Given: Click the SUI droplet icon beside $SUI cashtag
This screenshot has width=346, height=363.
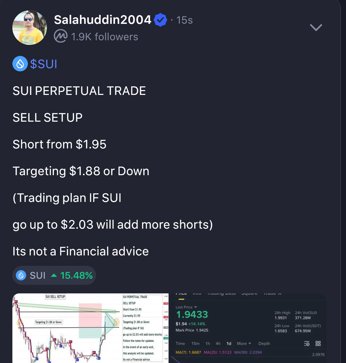Looking at the screenshot, I should 20,64.
